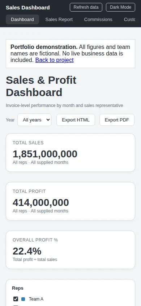
Task: Uncheck the Team A checkbox
Action: click(16, 299)
